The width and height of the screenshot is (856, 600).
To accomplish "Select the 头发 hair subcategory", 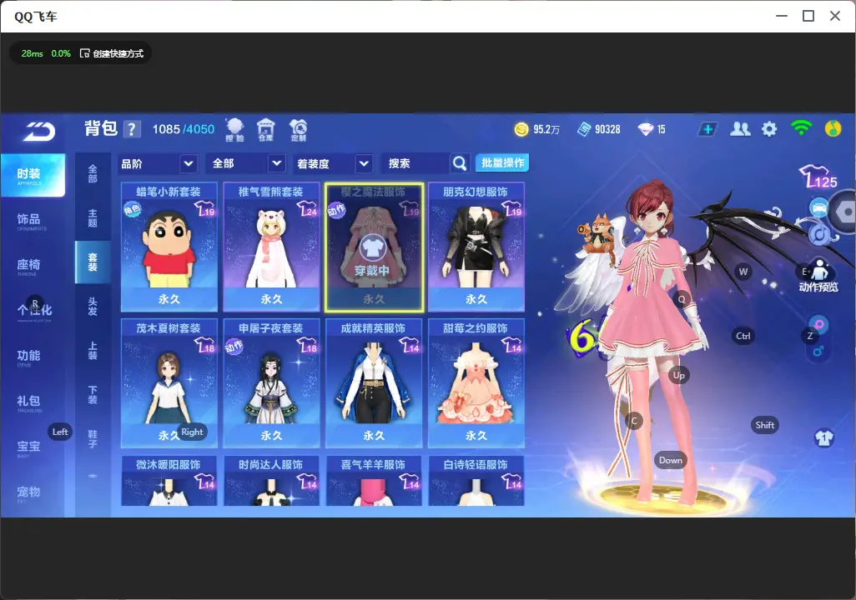I will 93,307.
